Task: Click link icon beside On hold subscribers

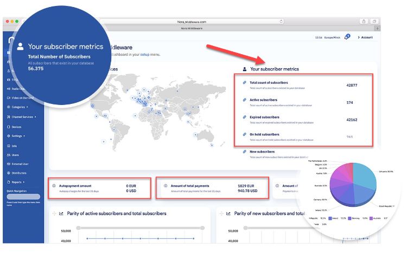Action: tap(244, 134)
